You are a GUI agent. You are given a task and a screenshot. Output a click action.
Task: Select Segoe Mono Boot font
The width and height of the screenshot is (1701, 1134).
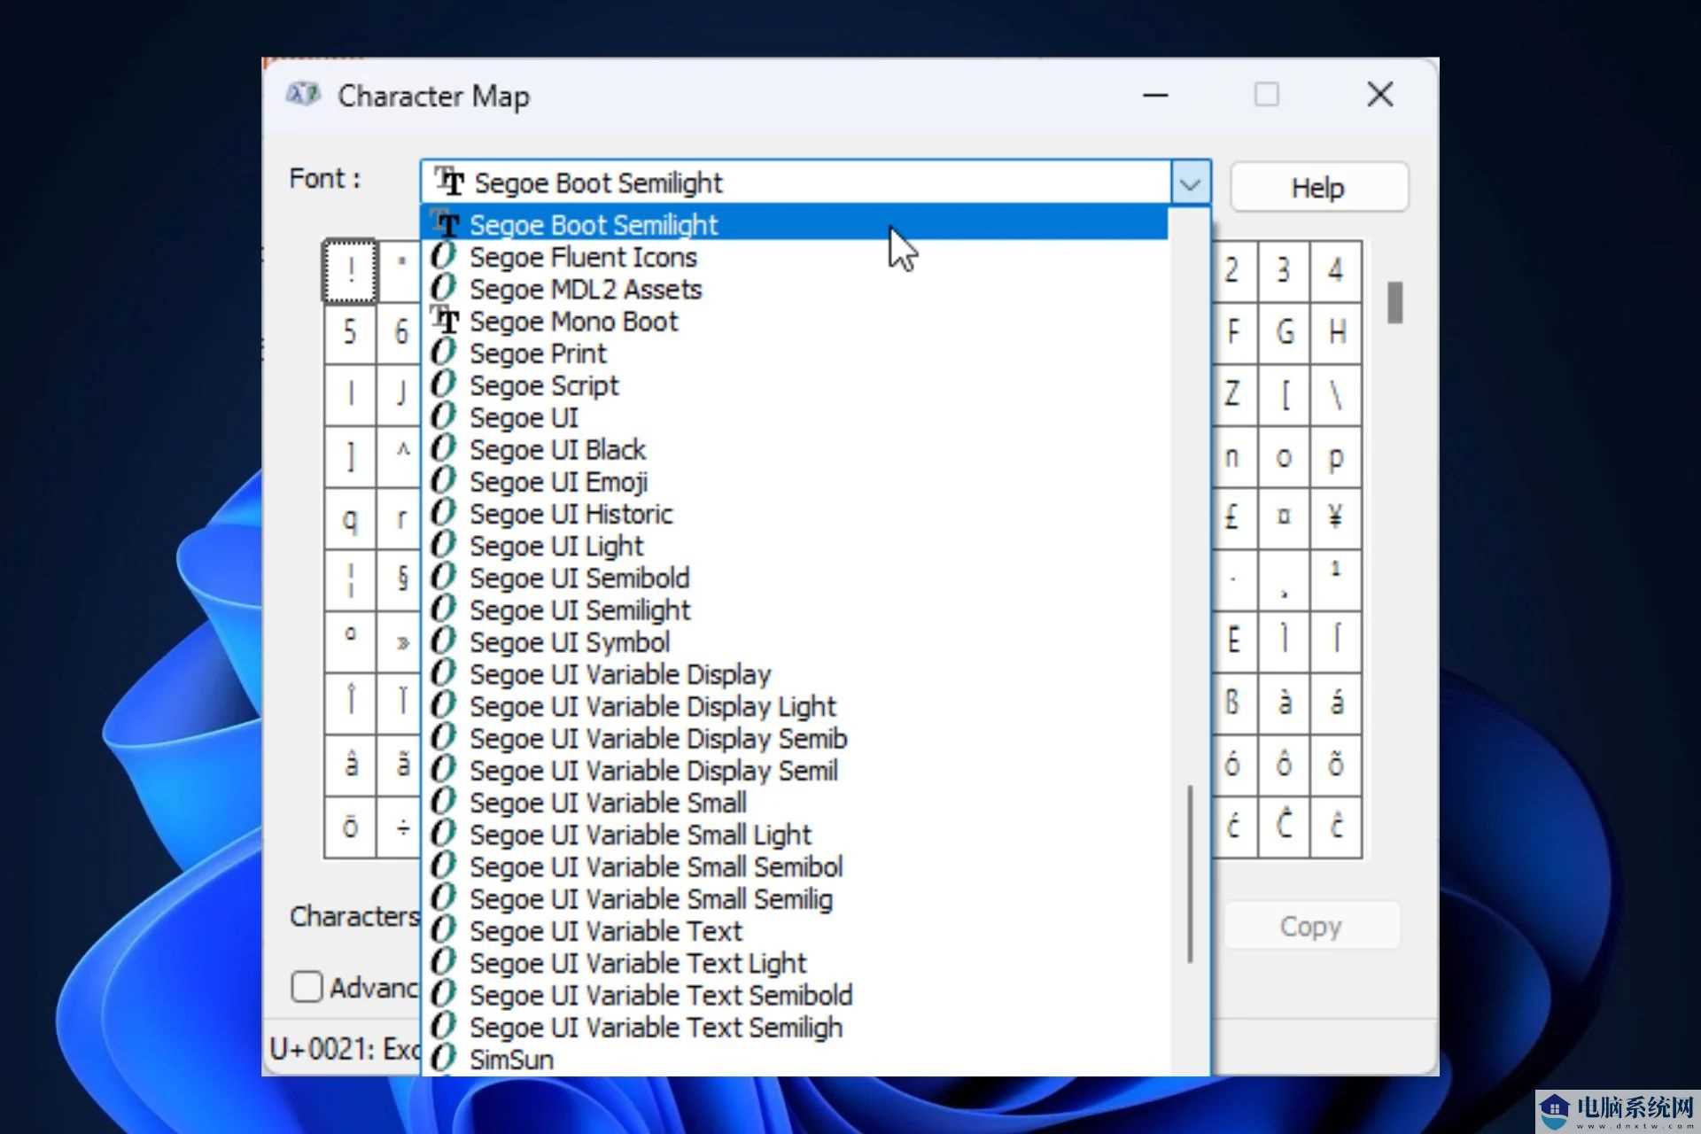point(795,321)
